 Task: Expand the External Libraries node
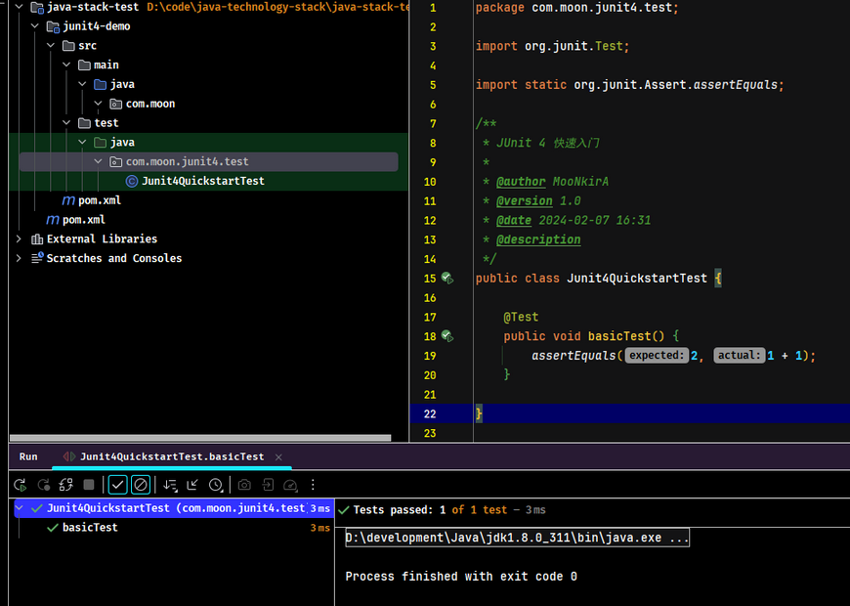pyautogui.click(x=19, y=238)
